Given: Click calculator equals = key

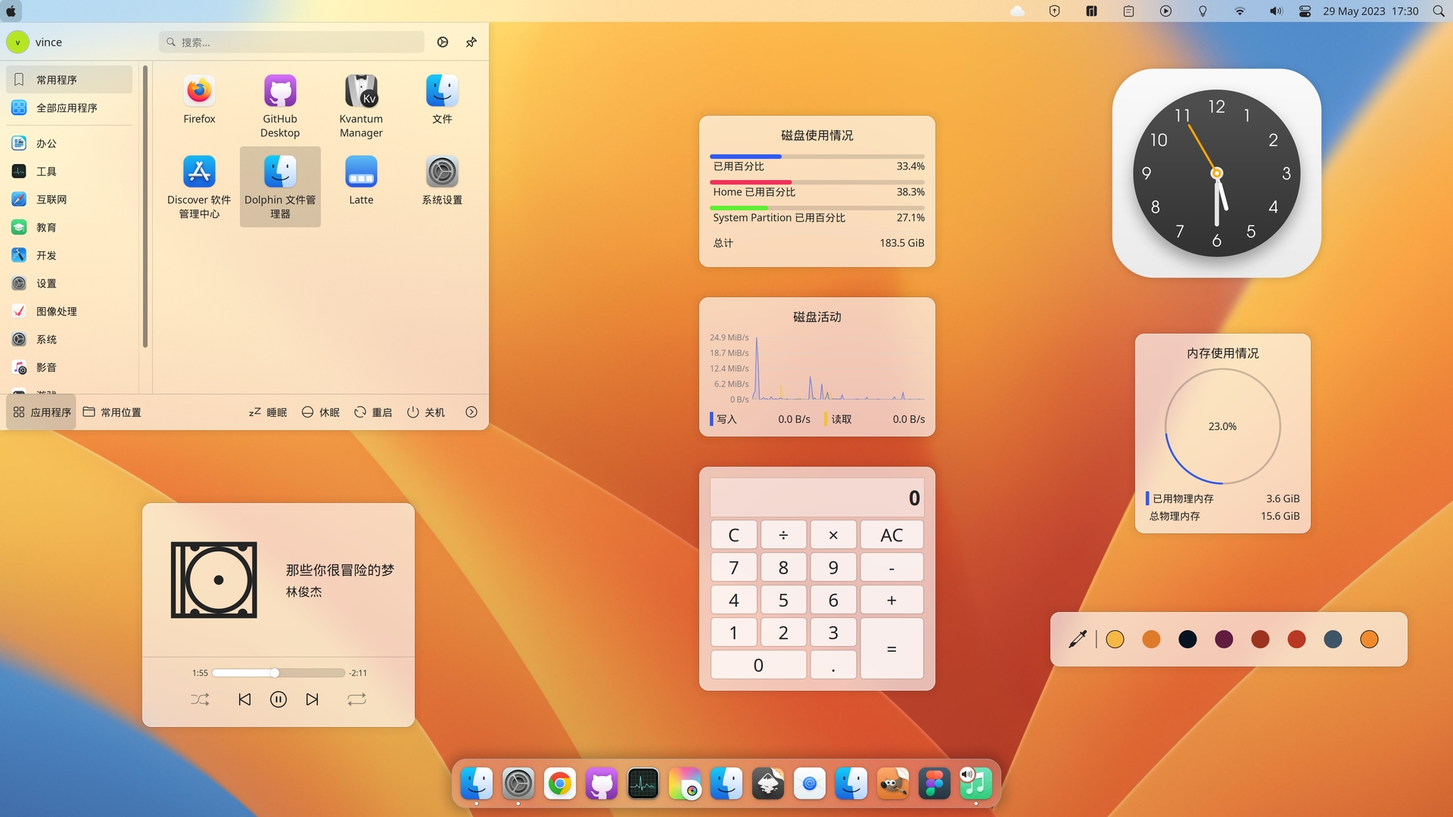Looking at the screenshot, I should pyautogui.click(x=891, y=649).
